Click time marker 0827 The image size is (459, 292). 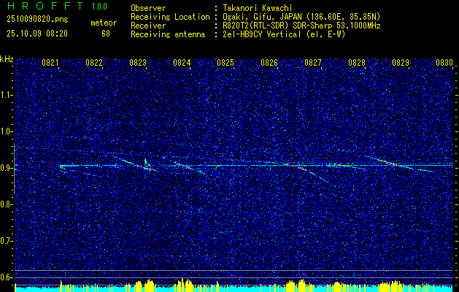click(313, 62)
